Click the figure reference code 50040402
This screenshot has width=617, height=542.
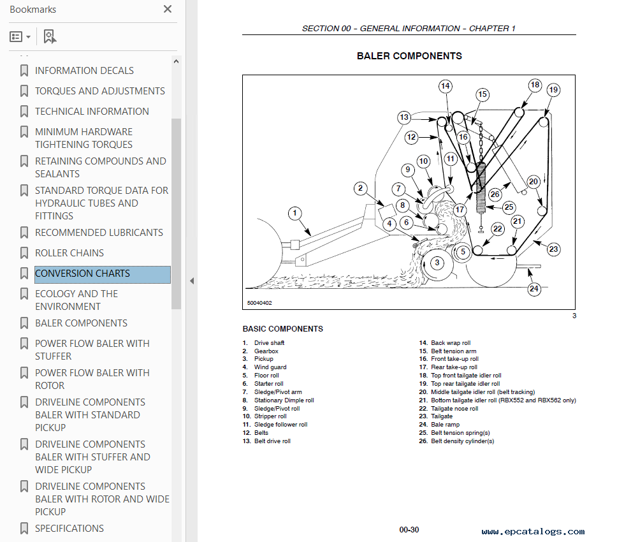point(259,303)
